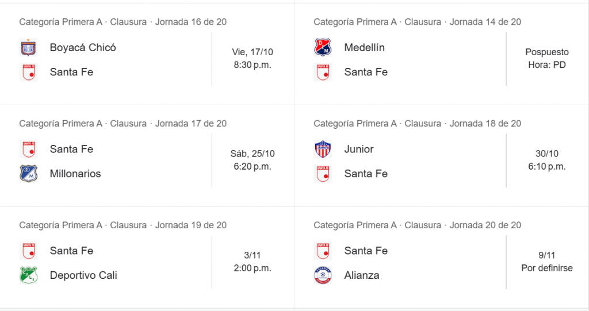Image resolution: width=589 pixels, height=311 pixels.
Task: Open the Boyacá Chicó team name
Action: tap(83, 48)
